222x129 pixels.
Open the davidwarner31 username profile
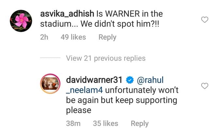[x=94, y=80]
